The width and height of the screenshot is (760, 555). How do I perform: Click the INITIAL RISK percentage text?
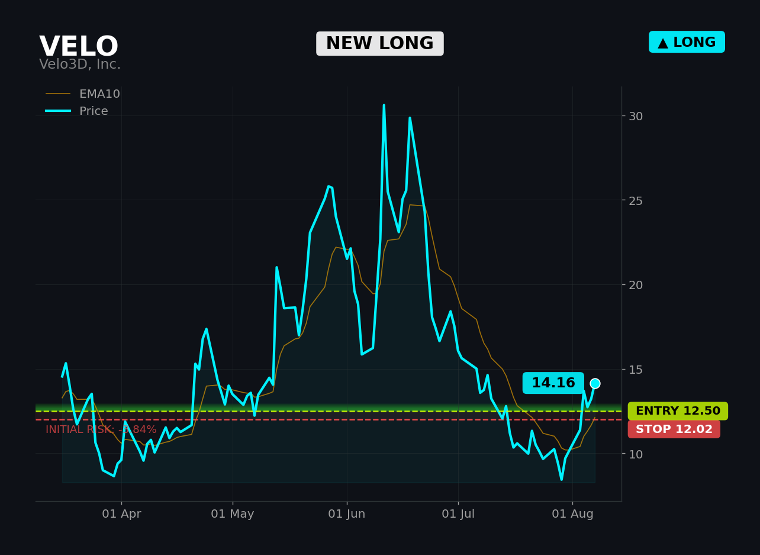(101, 430)
